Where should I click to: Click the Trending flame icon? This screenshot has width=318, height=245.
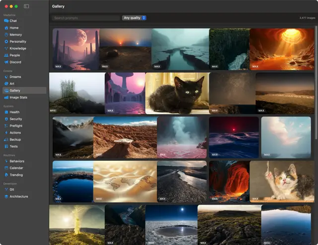(6, 175)
